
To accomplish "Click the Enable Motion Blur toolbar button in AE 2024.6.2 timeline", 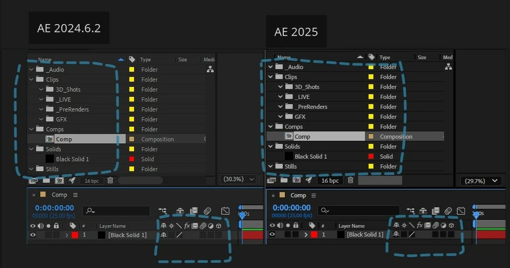I will click(207, 211).
